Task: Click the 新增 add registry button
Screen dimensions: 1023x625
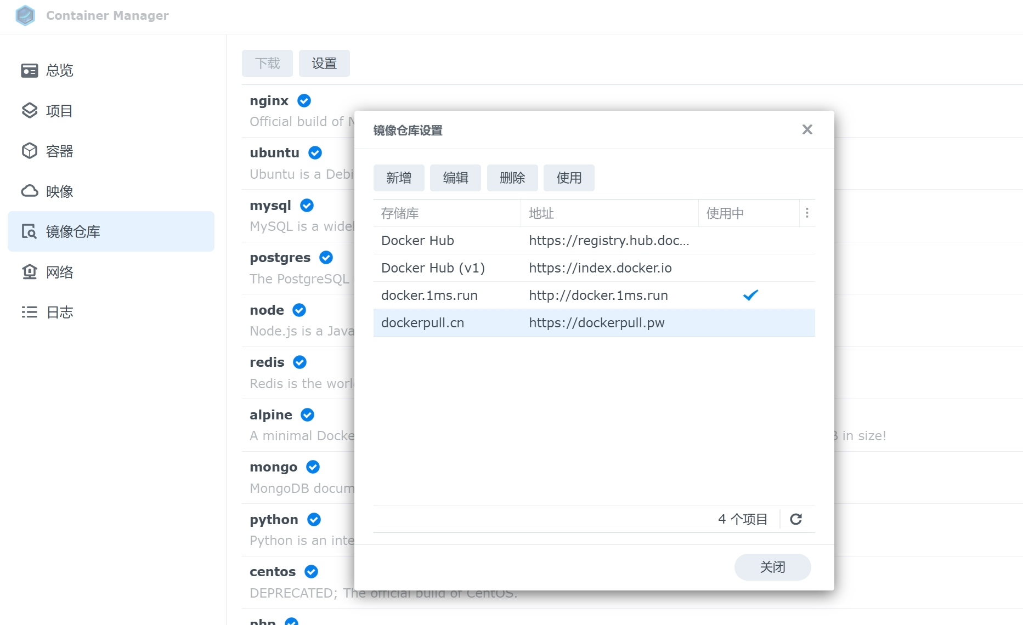Action: [x=399, y=178]
